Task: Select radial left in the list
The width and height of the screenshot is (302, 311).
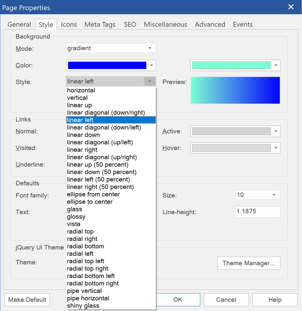Action: pos(111,254)
